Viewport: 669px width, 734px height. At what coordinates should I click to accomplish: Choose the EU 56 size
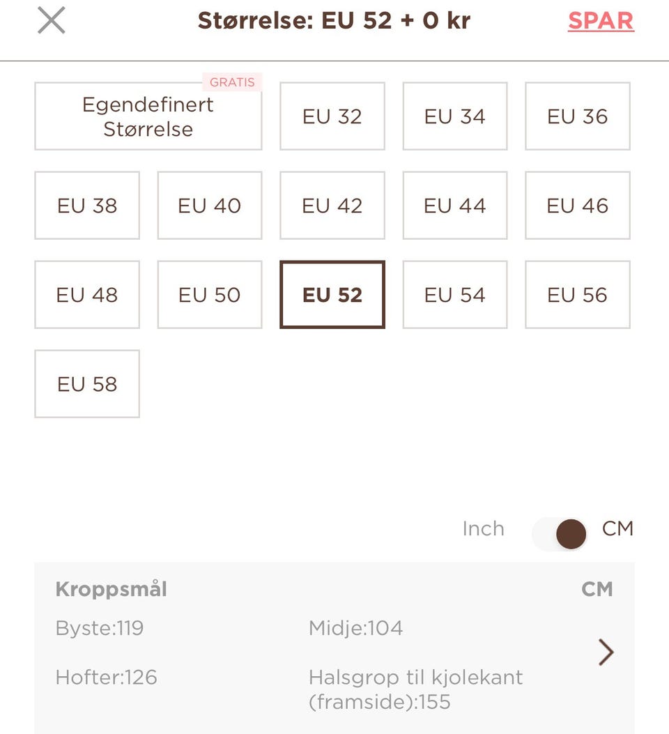tap(578, 295)
